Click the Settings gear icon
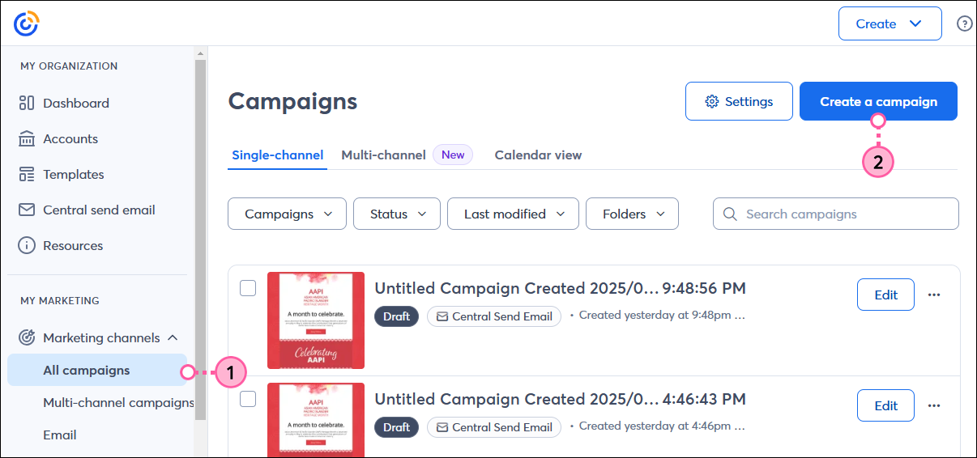Image resolution: width=977 pixels, height=458 pixels. (x=712, y=101)
